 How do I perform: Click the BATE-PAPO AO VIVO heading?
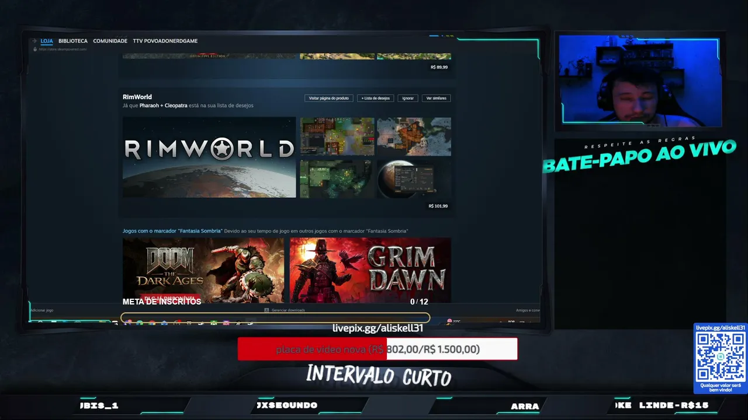pos(639,156)
